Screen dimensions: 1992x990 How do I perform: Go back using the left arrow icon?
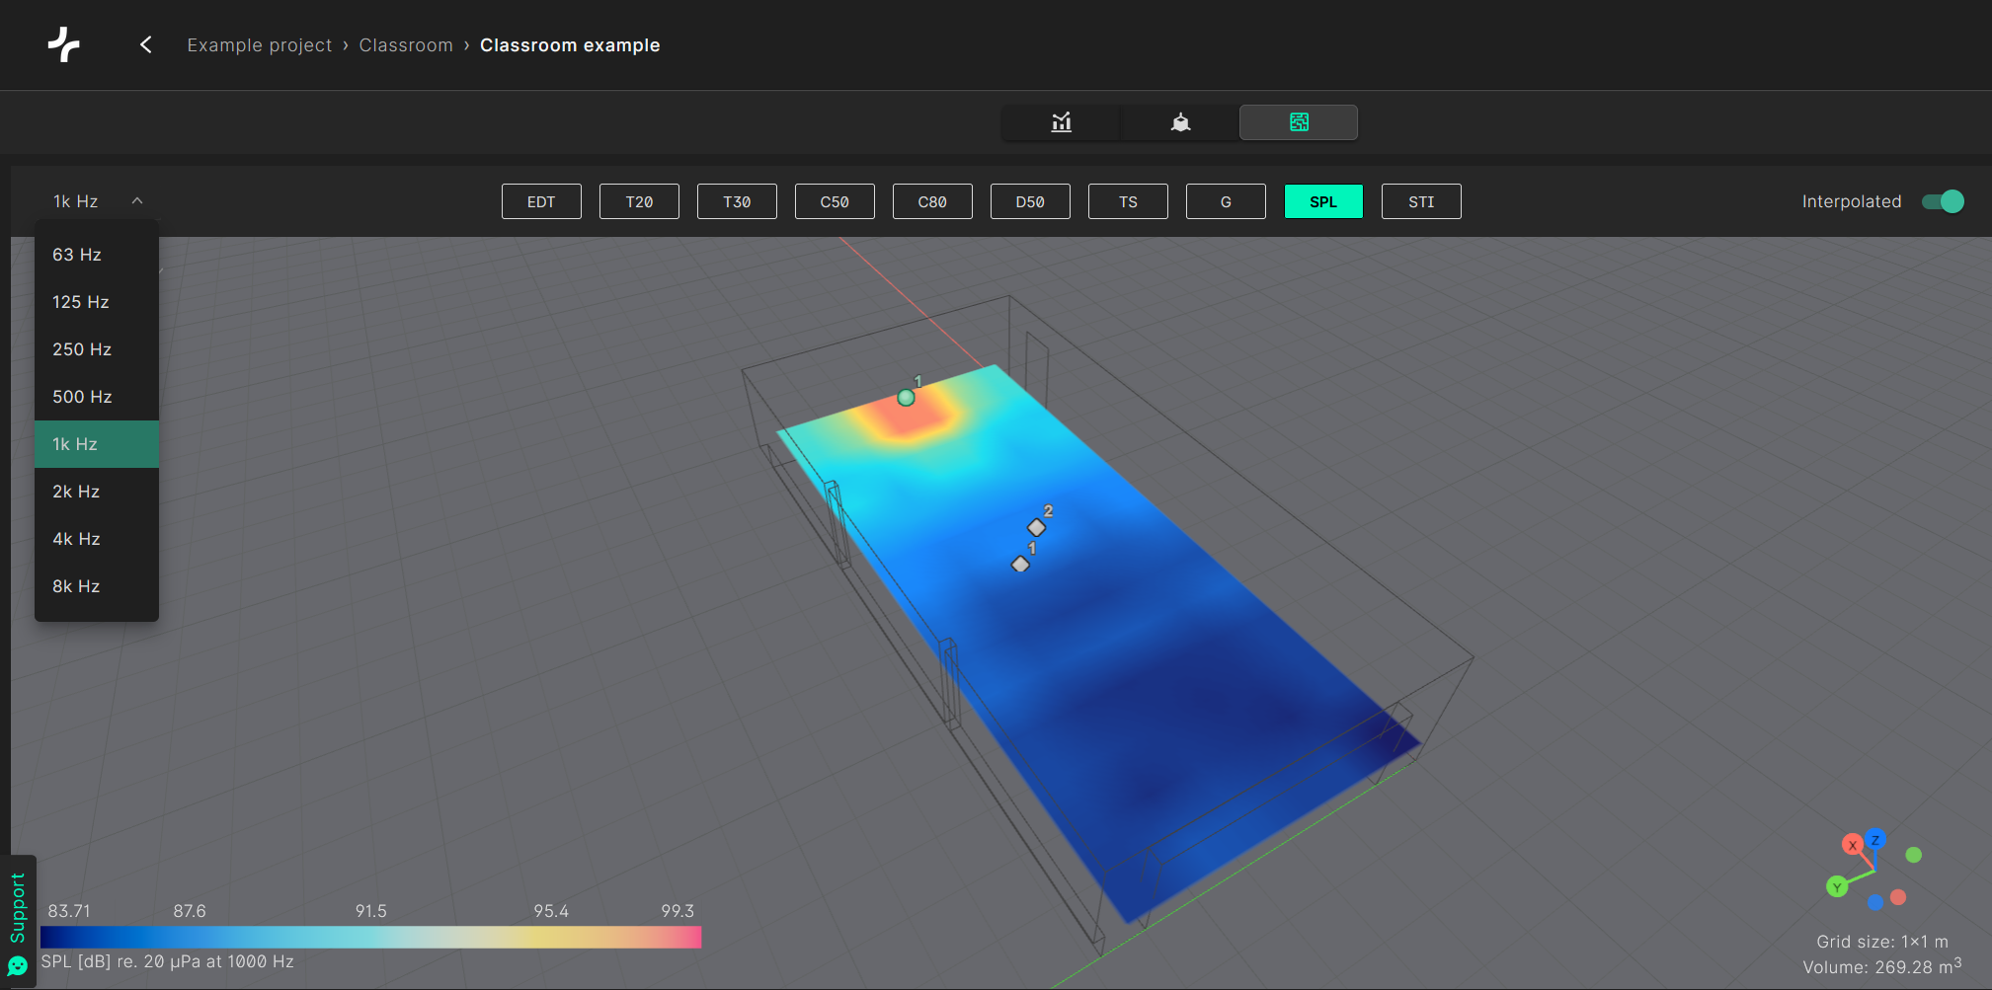point(146,44)
